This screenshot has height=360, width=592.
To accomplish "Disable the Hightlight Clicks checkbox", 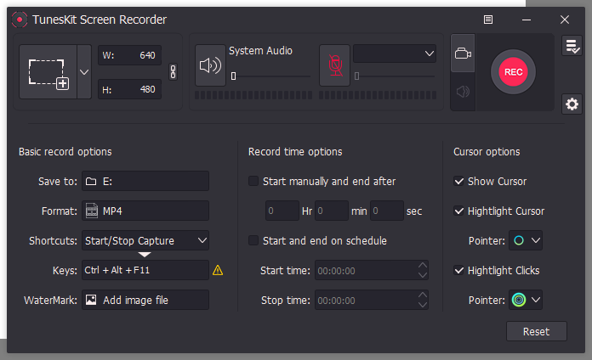I will point(459,270).
